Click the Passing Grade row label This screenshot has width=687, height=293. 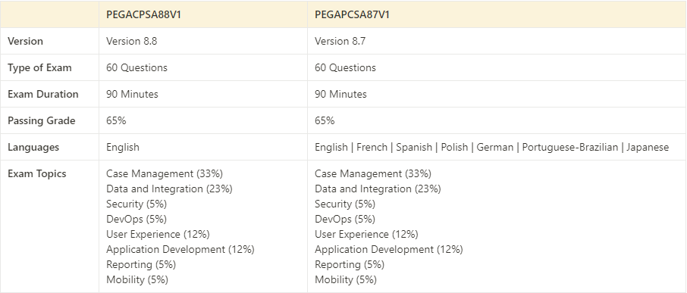pos(42,120)
